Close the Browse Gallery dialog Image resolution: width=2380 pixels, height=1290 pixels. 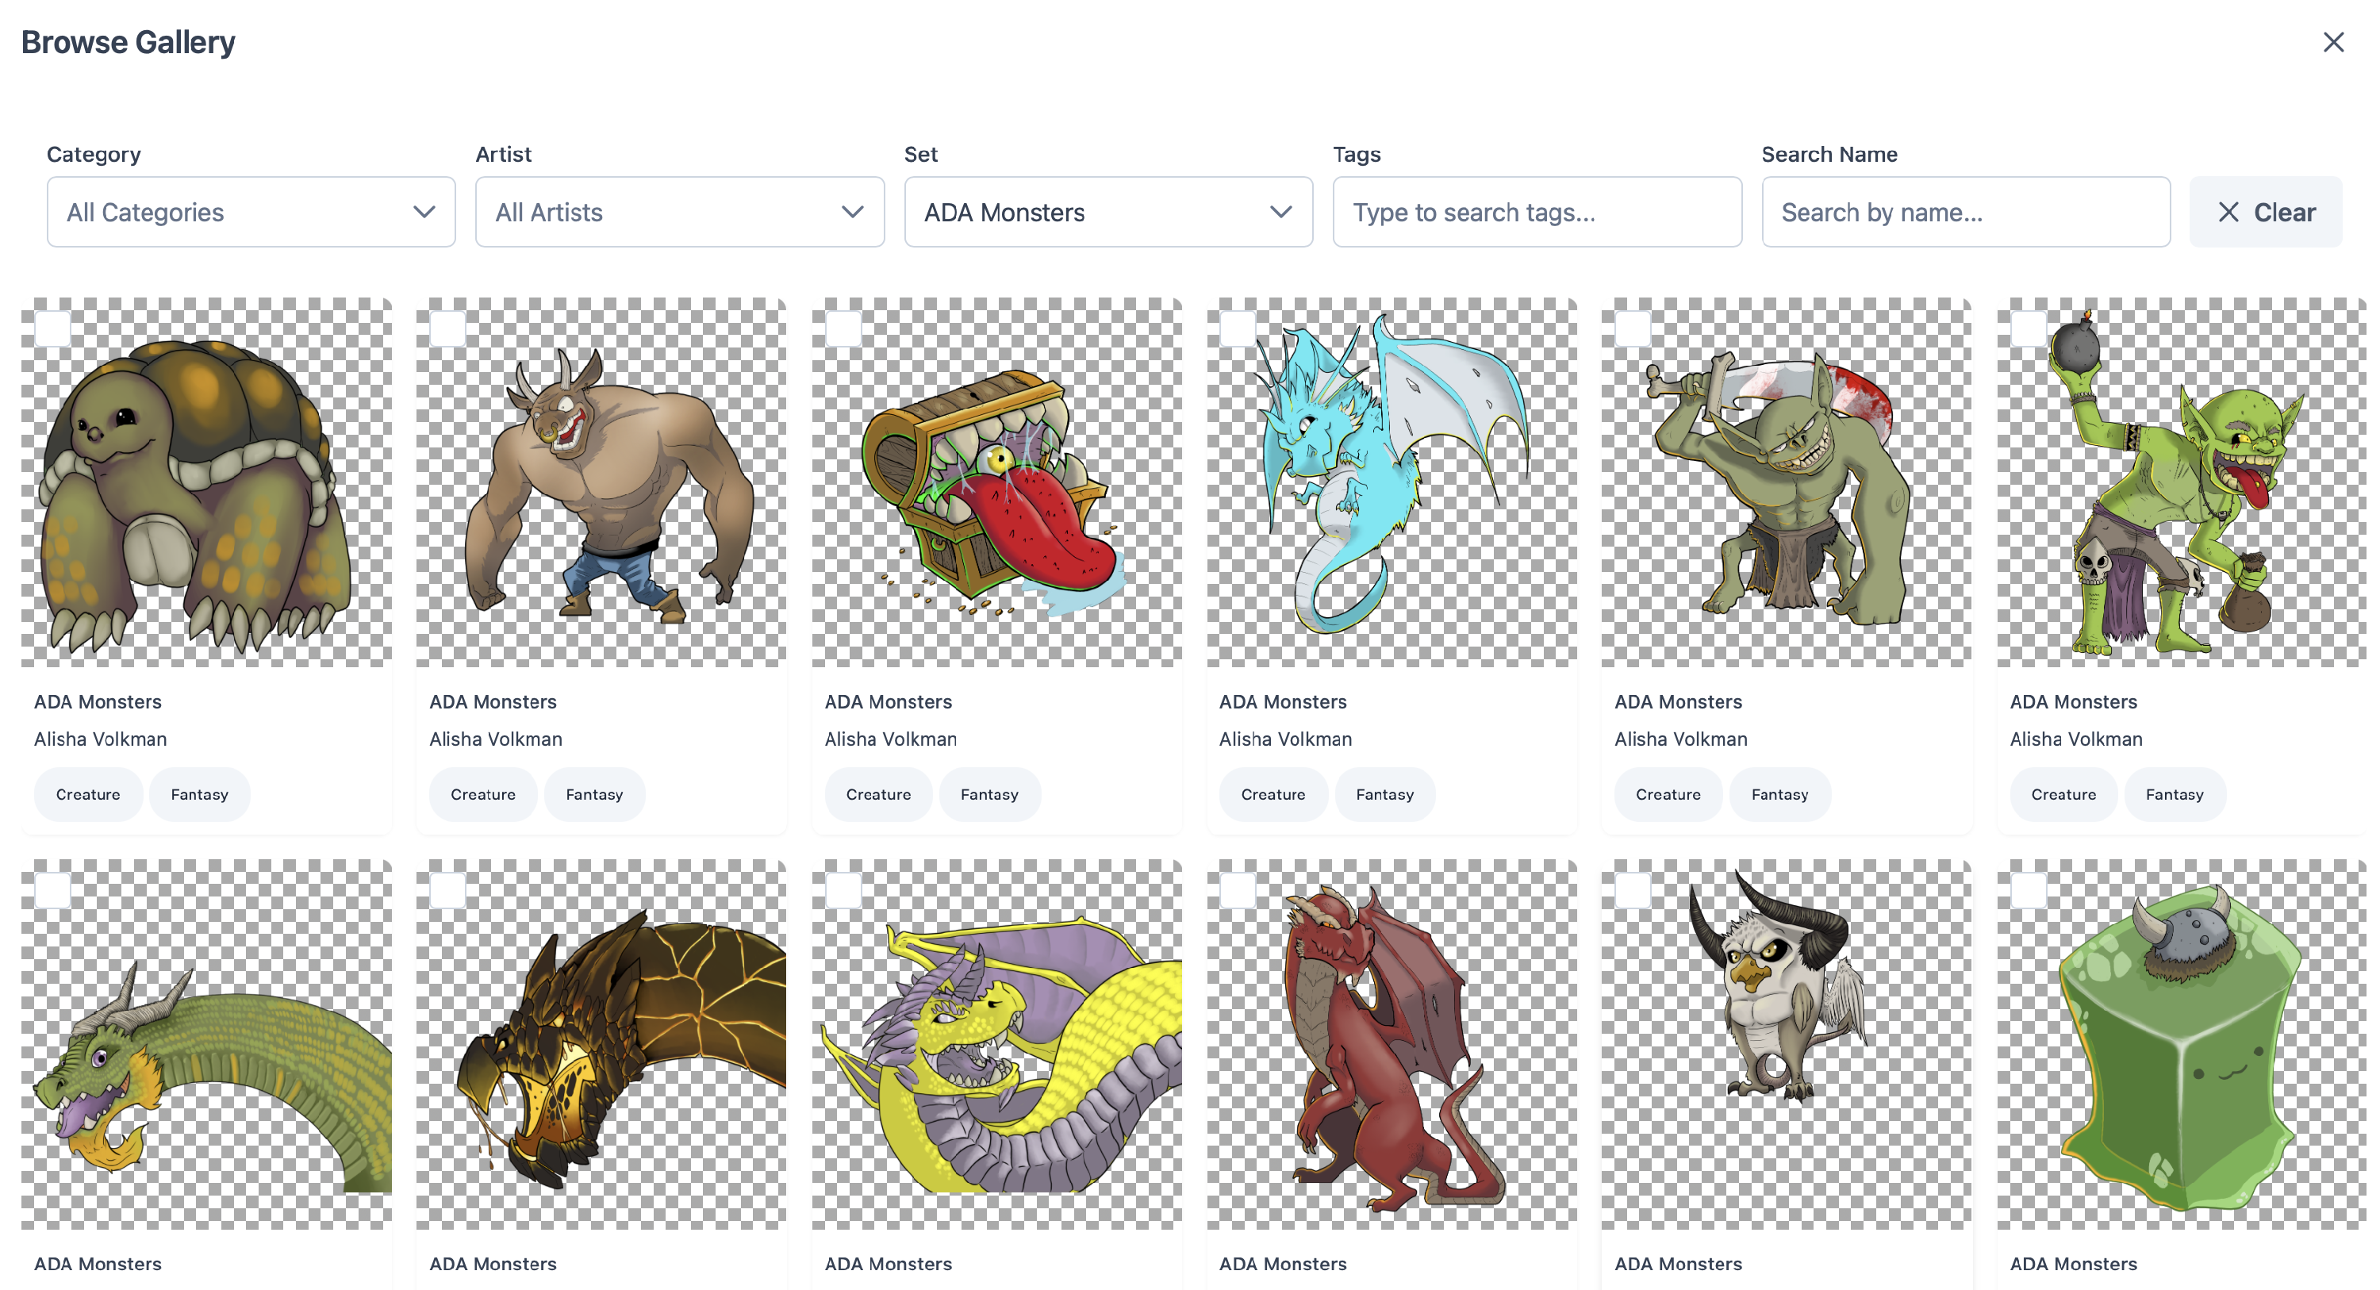click(x=2333, y=43)
